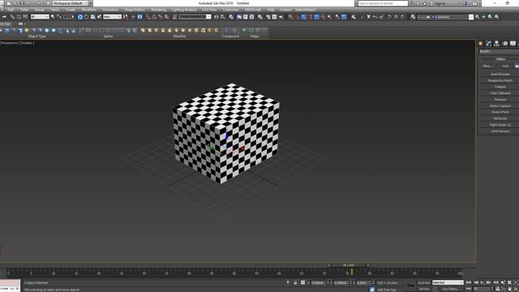The image size is (519, 292).
Task: Open the Workspace Default dropdown
Action: click(x=71, y=3)
